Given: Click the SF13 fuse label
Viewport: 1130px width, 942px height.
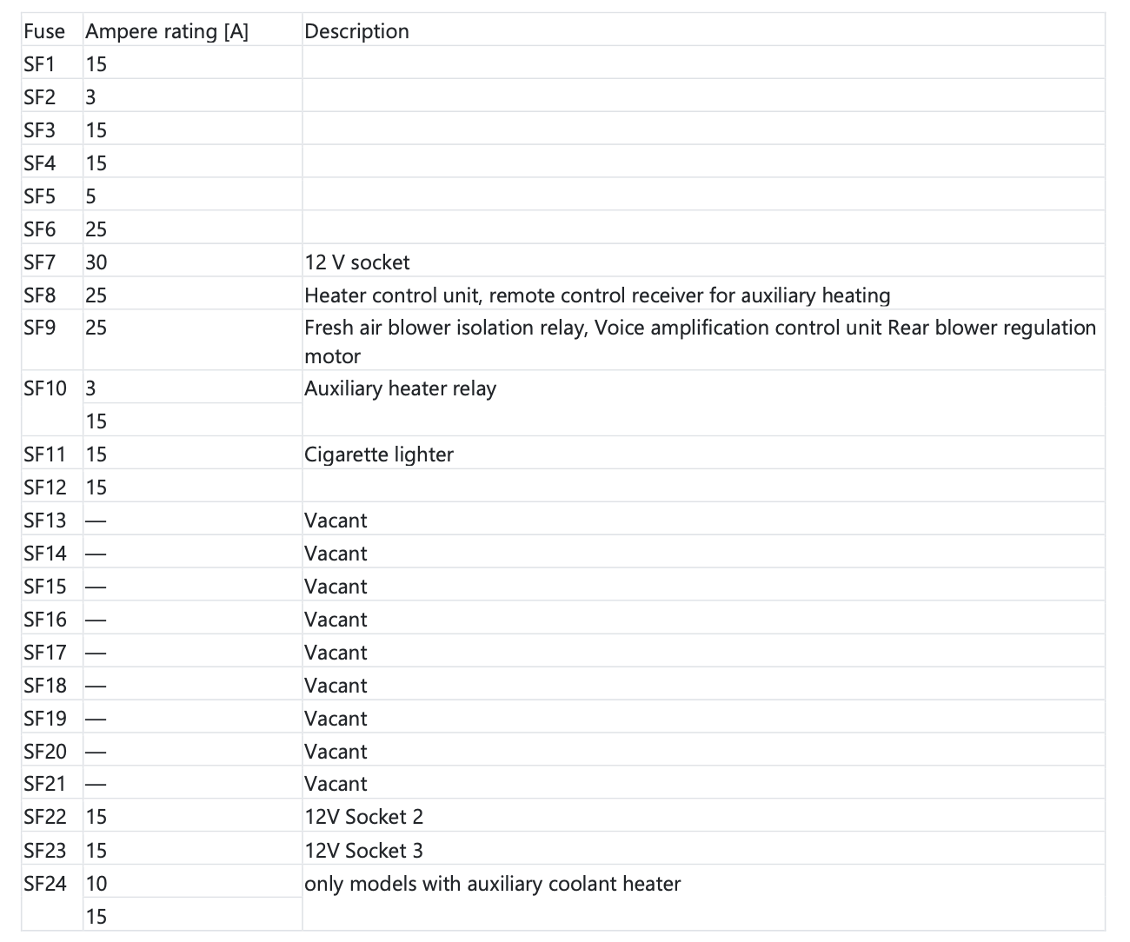Looking at the screenshot, I should (x=44, y=521).
